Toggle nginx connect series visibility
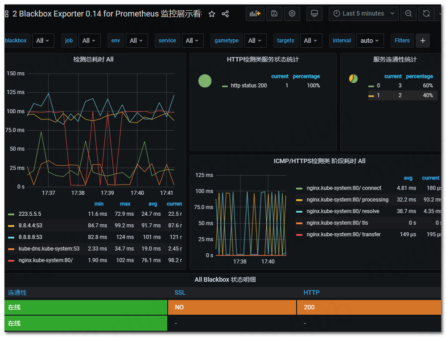The image size is (446, 337). [344, 188]
